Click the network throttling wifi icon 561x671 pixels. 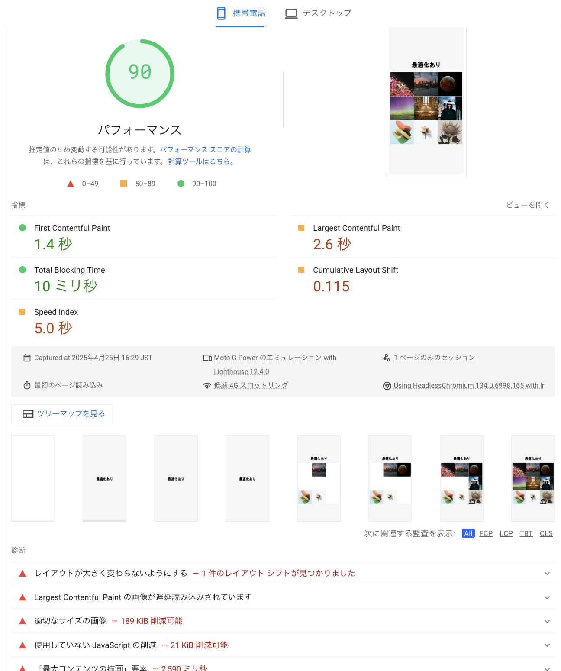pos(207,385)
